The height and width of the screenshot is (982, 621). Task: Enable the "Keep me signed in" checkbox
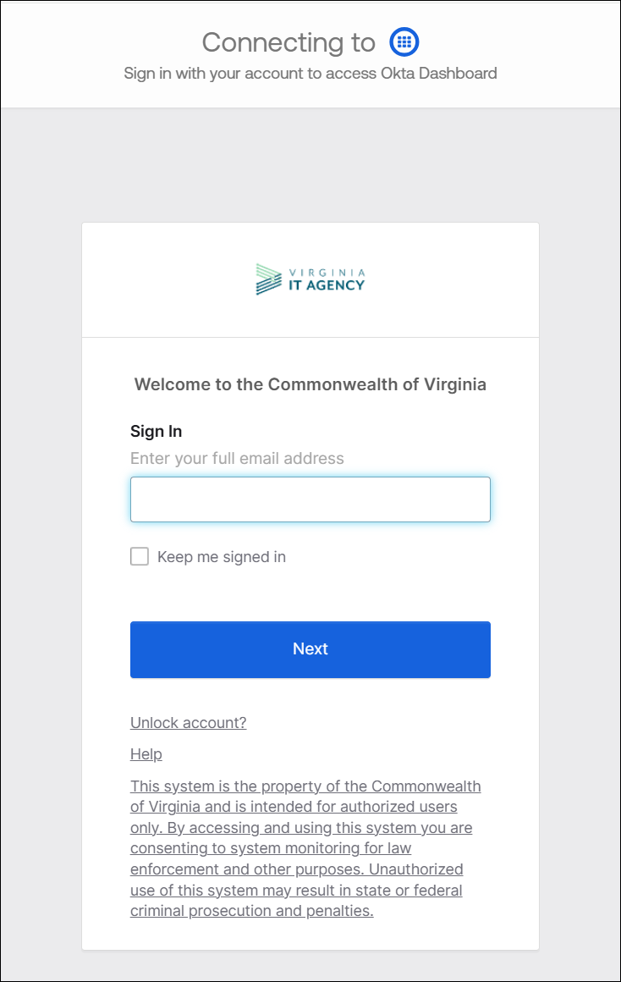pos(140,556)
